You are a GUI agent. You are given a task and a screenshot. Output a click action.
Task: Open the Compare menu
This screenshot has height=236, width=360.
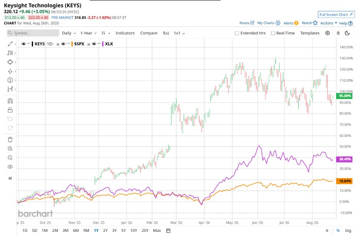coord(149,33)
